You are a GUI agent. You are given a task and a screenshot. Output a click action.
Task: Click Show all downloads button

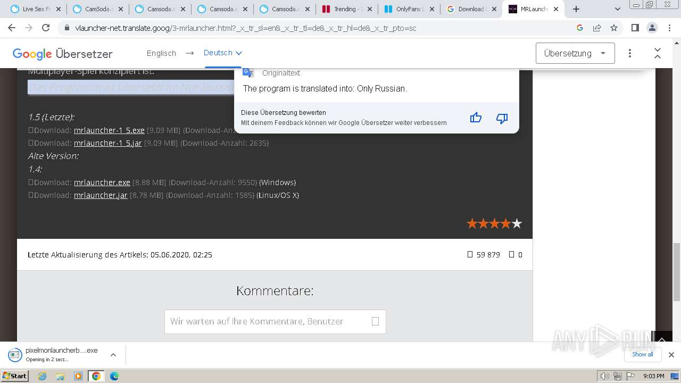click(642, 354)
